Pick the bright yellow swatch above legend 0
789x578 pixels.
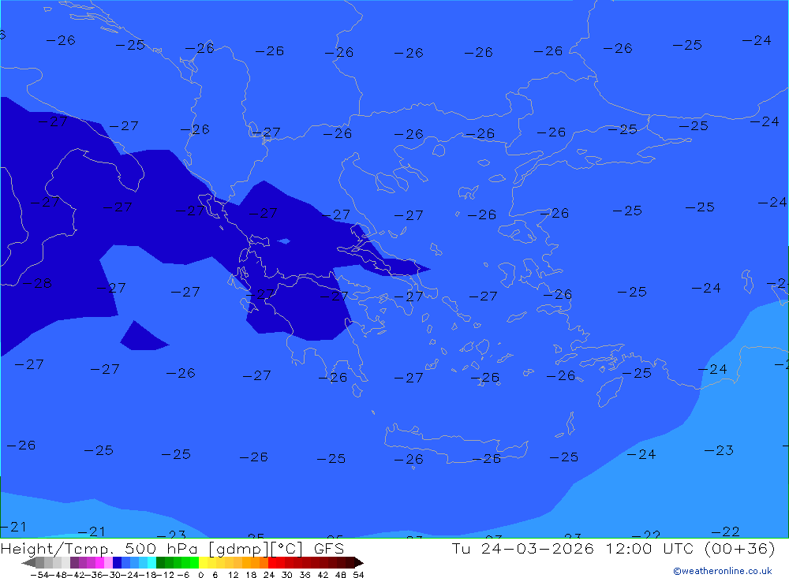click(x=204, y=562)
